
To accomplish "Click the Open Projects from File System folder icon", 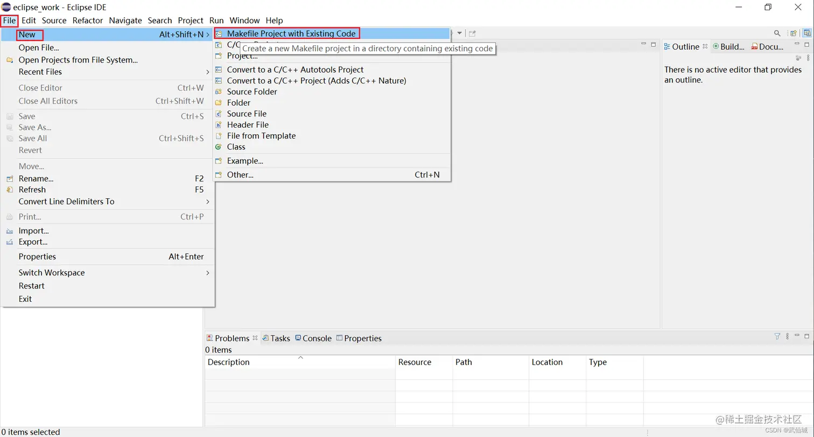I will click(x=9, y=60).
